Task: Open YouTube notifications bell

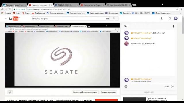Action: coord(170,18)
